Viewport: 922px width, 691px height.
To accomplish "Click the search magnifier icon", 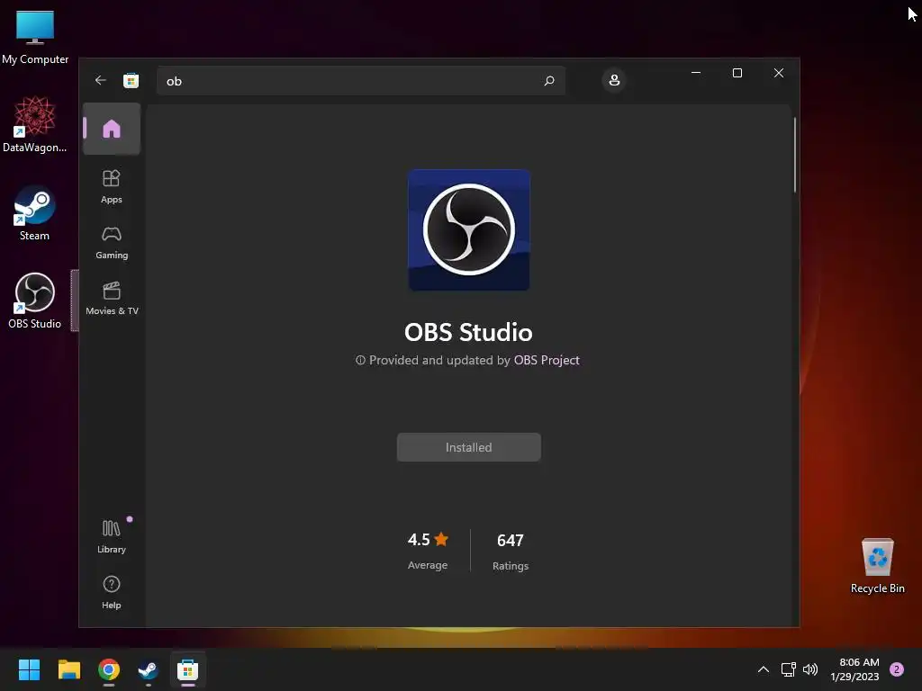I will click(x=549, y=80).
